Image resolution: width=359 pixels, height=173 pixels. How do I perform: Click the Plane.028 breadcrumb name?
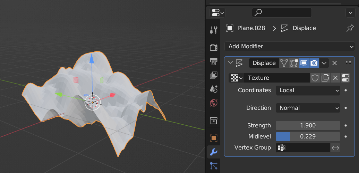coord(251,28)
